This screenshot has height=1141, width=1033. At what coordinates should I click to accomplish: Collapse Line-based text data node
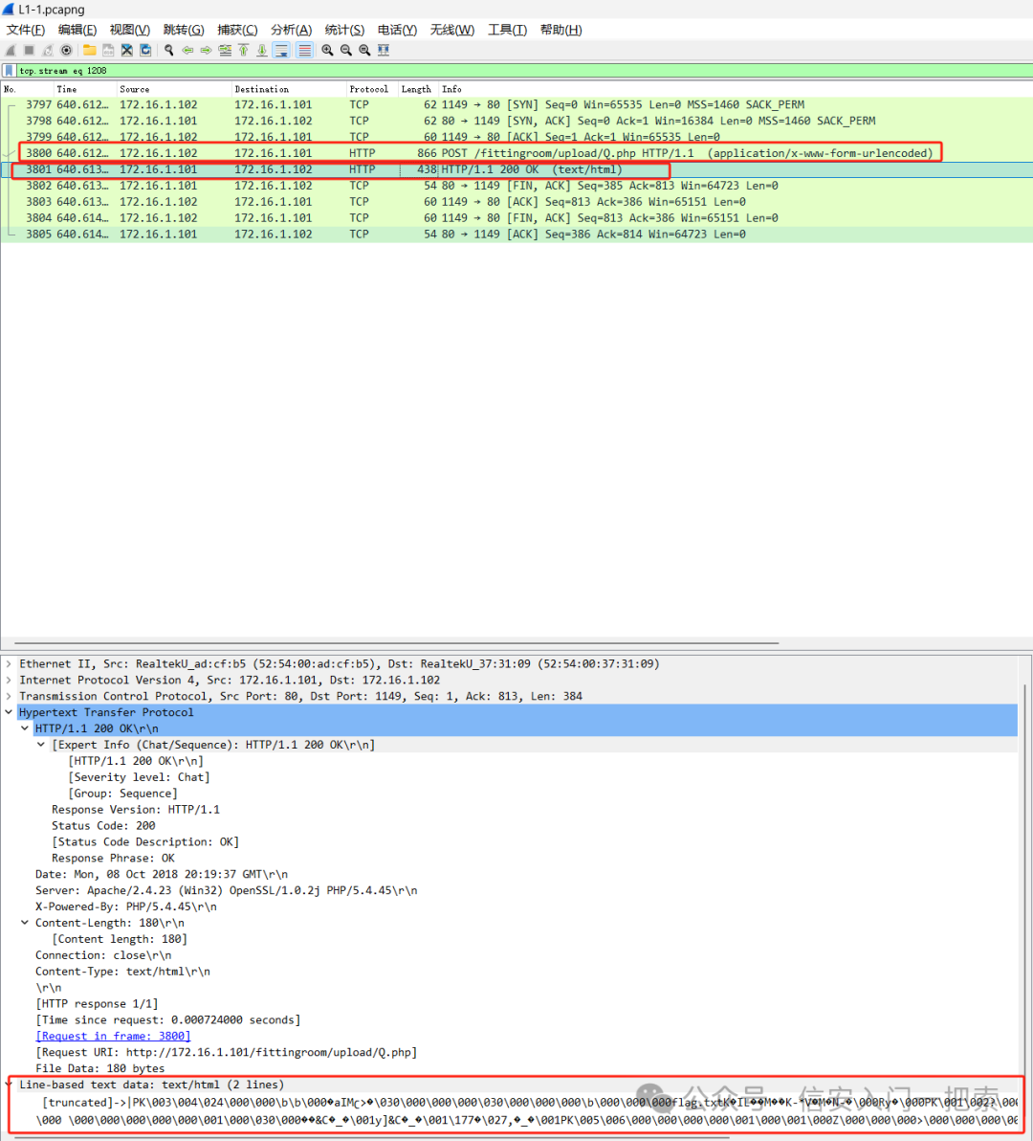9,1085
